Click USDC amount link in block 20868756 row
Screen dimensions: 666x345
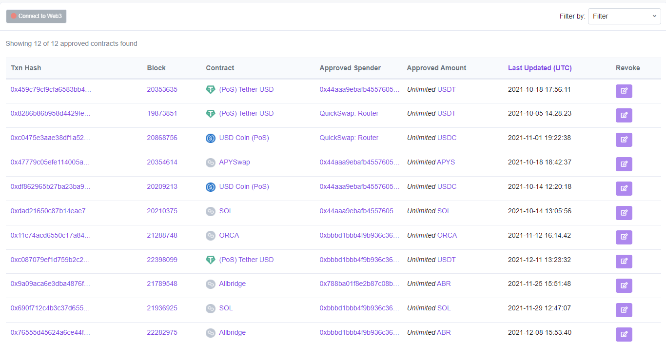pyautogui.click(x=447, y=138)
